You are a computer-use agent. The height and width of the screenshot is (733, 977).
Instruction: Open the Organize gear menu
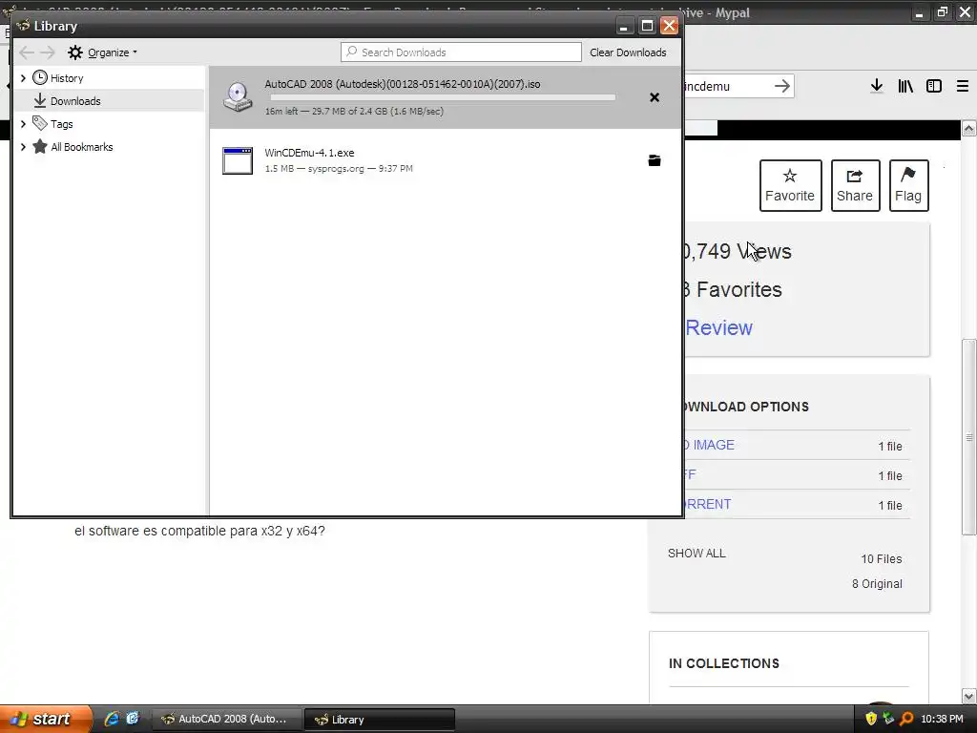102,52
